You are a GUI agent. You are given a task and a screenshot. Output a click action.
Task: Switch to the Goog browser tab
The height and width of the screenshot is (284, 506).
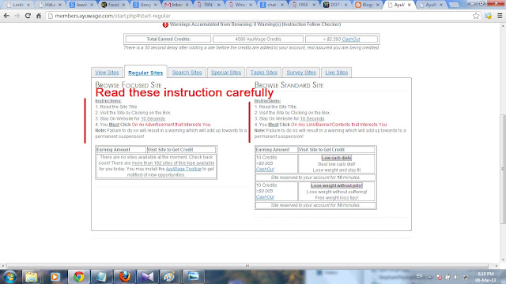coord(145,5)
